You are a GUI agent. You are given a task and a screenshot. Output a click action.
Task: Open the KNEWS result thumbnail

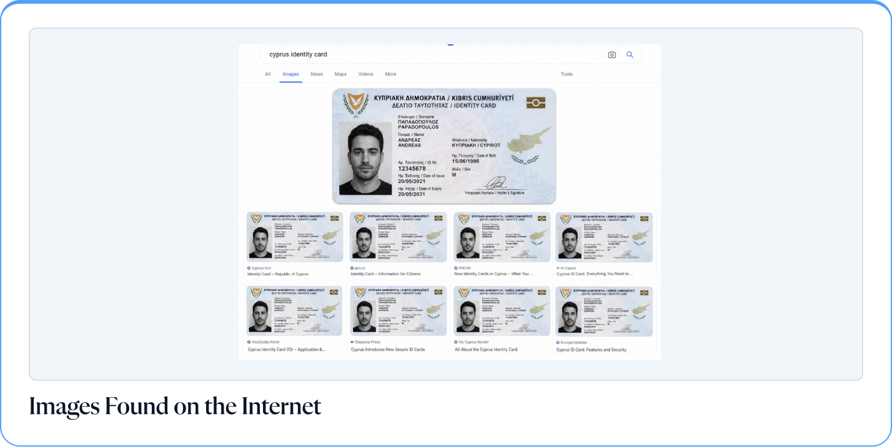click(x=502, y=237)
